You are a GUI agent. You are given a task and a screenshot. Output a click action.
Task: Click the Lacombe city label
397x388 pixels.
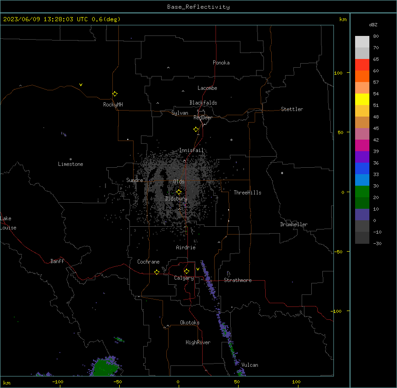(207, 88)
